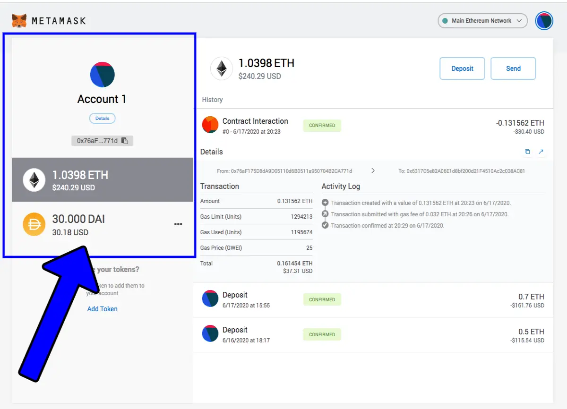The height and width of the screenshot is (409, 567).
Task: Open the Main Ethereum Network dropdown
Action: coord(482,21)
